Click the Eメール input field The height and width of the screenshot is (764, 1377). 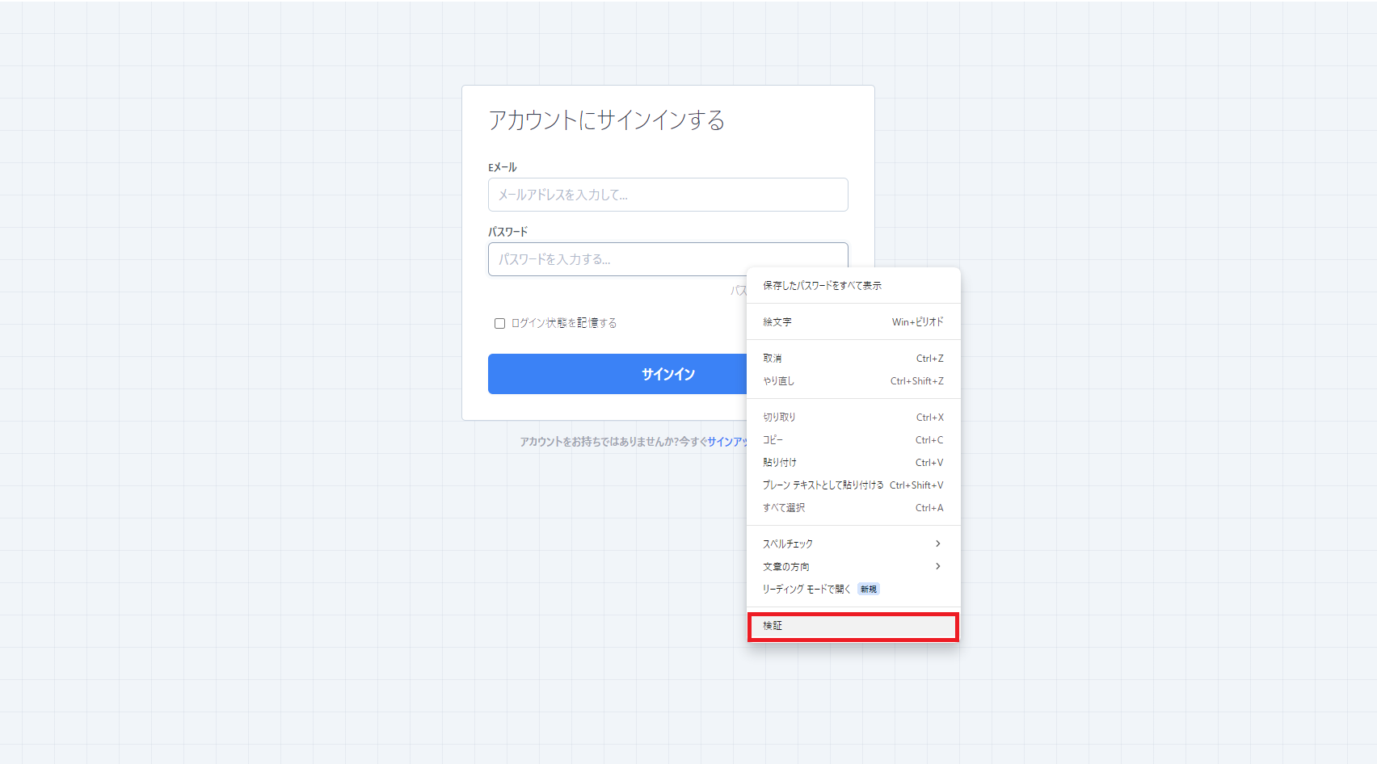[667, 195]
